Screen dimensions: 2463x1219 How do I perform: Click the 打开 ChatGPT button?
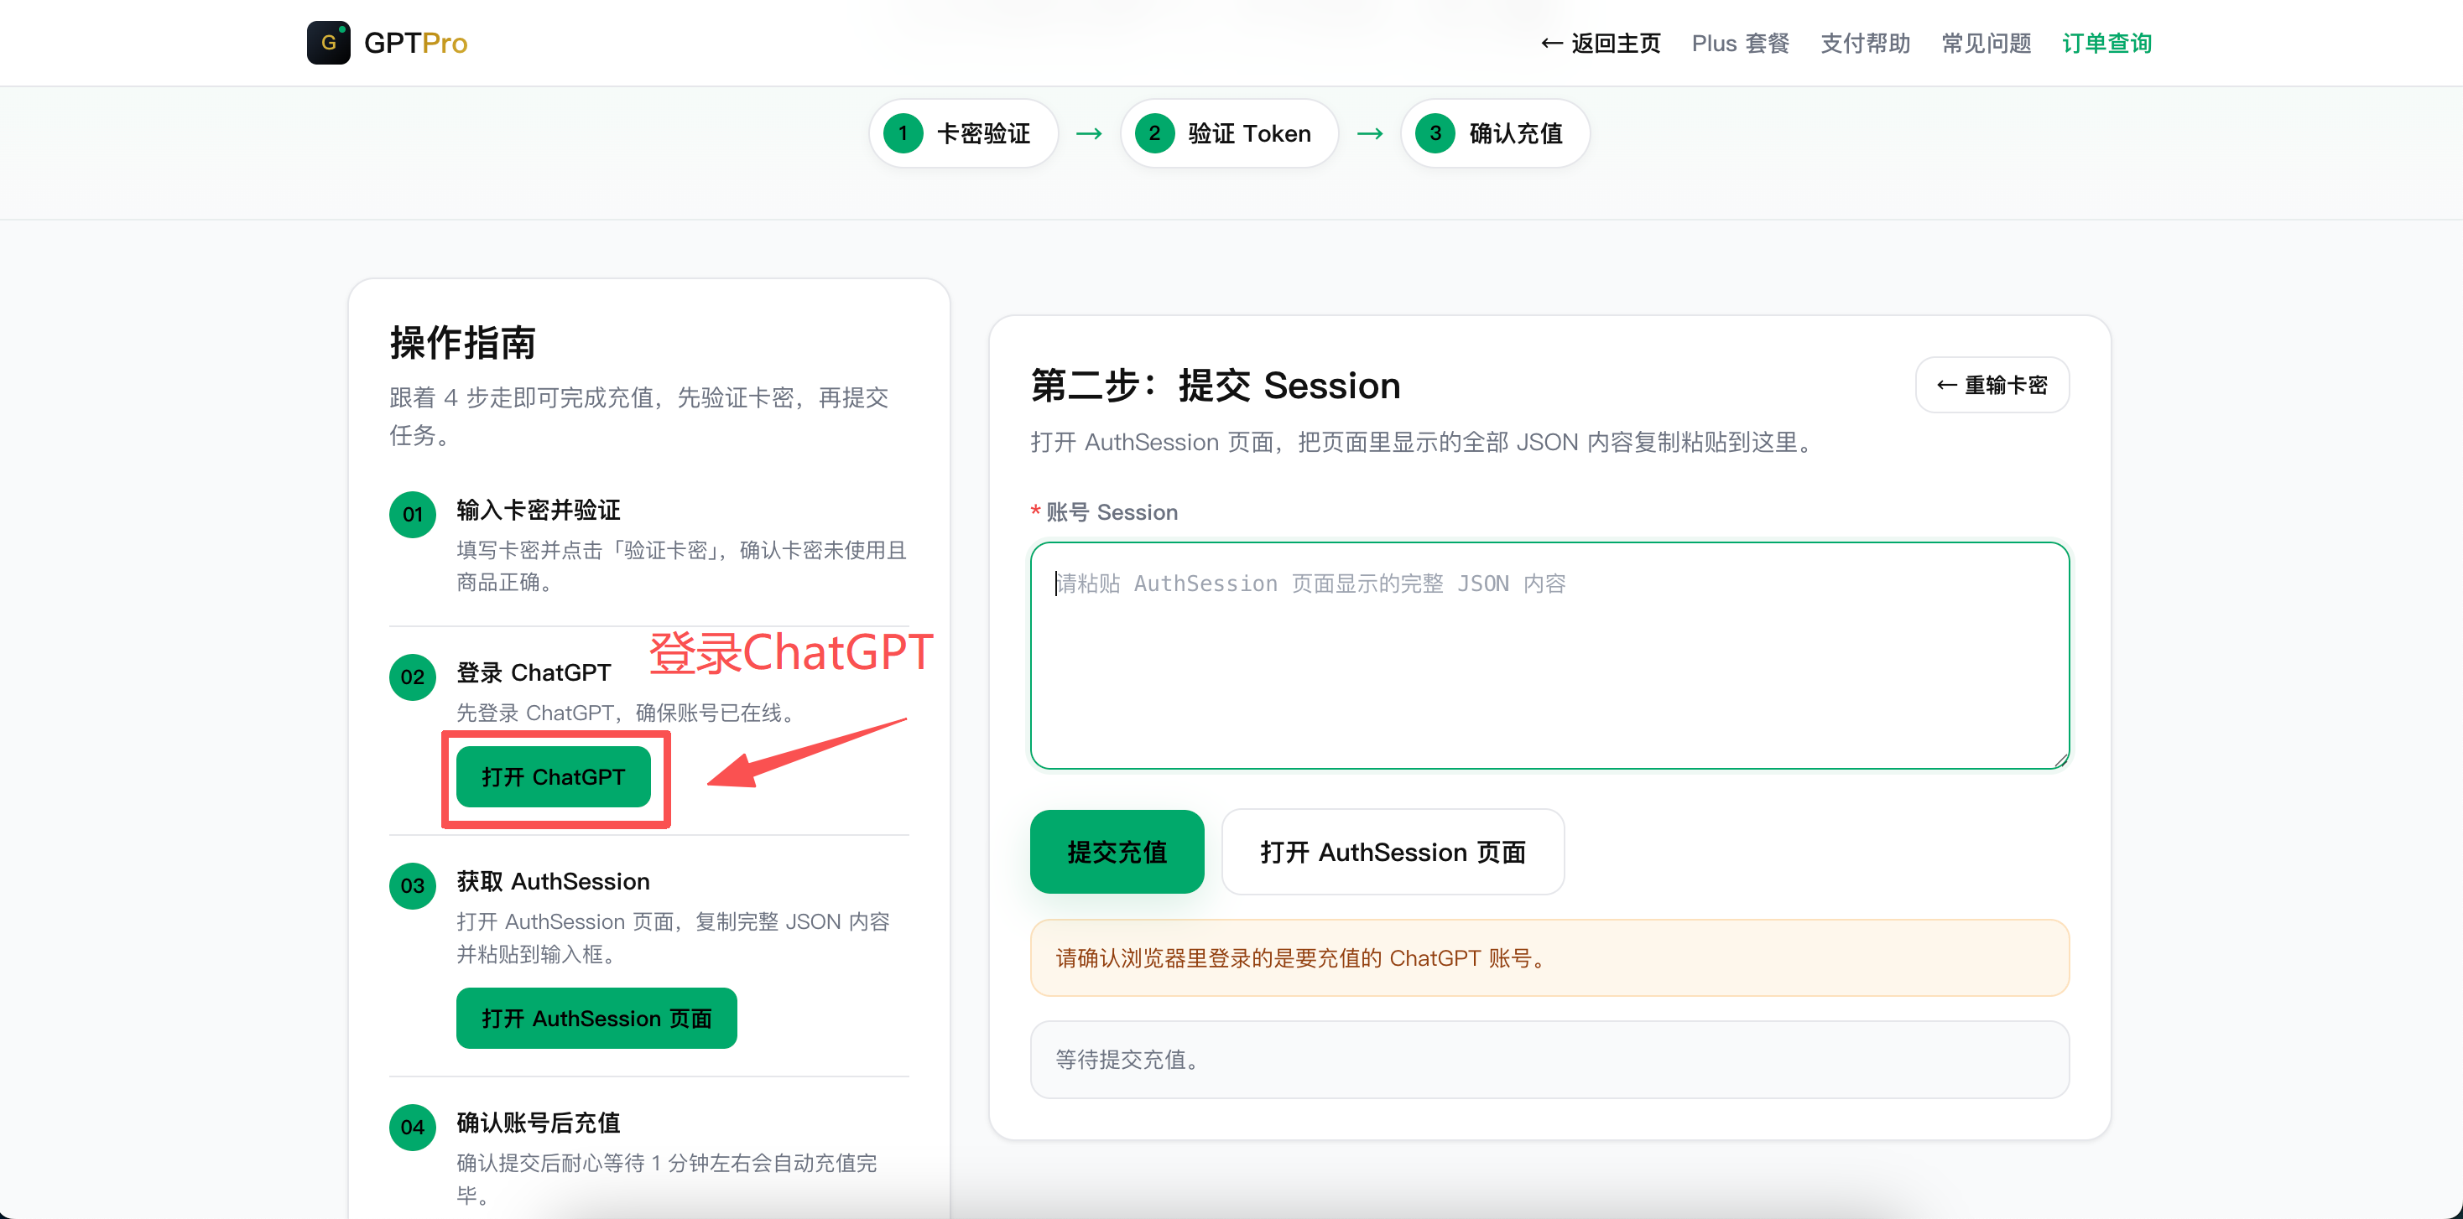pyautogui.click(x=554, y=776)
